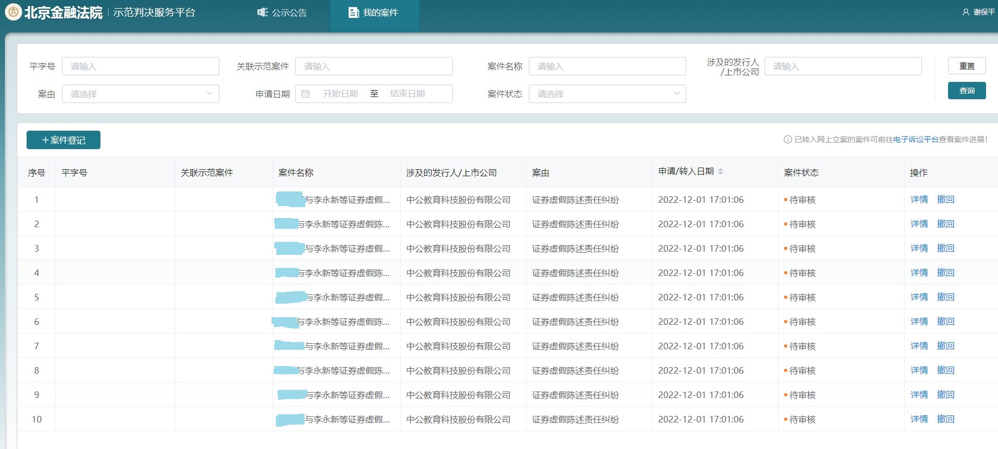This screenshot has height=449, width=998.
Task: Click 撤回 for row 9
Action: pyautogui.click(x=946, y=395)
